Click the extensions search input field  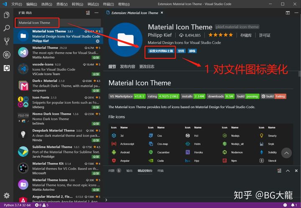click(x=58, y=23)
